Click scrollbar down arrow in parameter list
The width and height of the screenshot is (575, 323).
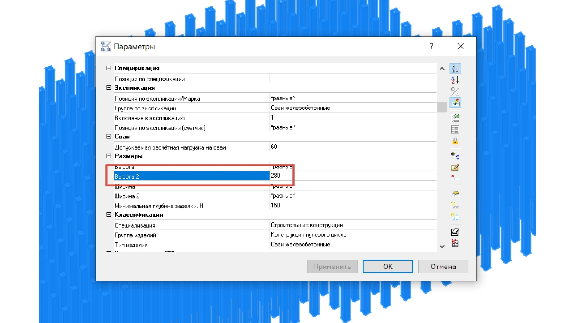coord(442,247)
